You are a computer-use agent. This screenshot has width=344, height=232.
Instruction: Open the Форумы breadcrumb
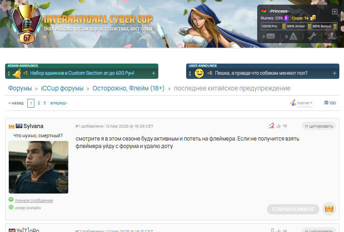20,88
